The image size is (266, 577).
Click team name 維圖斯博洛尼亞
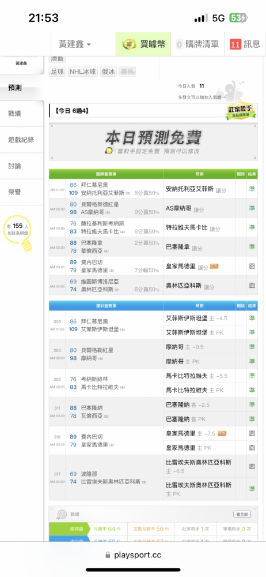[x=100, y=281]
